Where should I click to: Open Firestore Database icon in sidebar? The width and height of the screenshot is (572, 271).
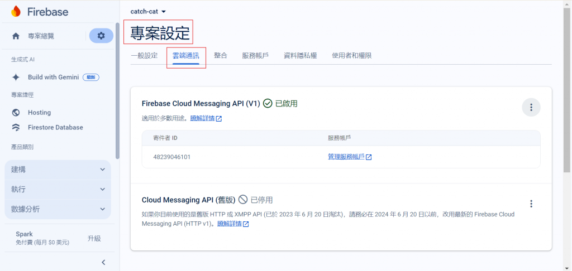click(16, 128)
